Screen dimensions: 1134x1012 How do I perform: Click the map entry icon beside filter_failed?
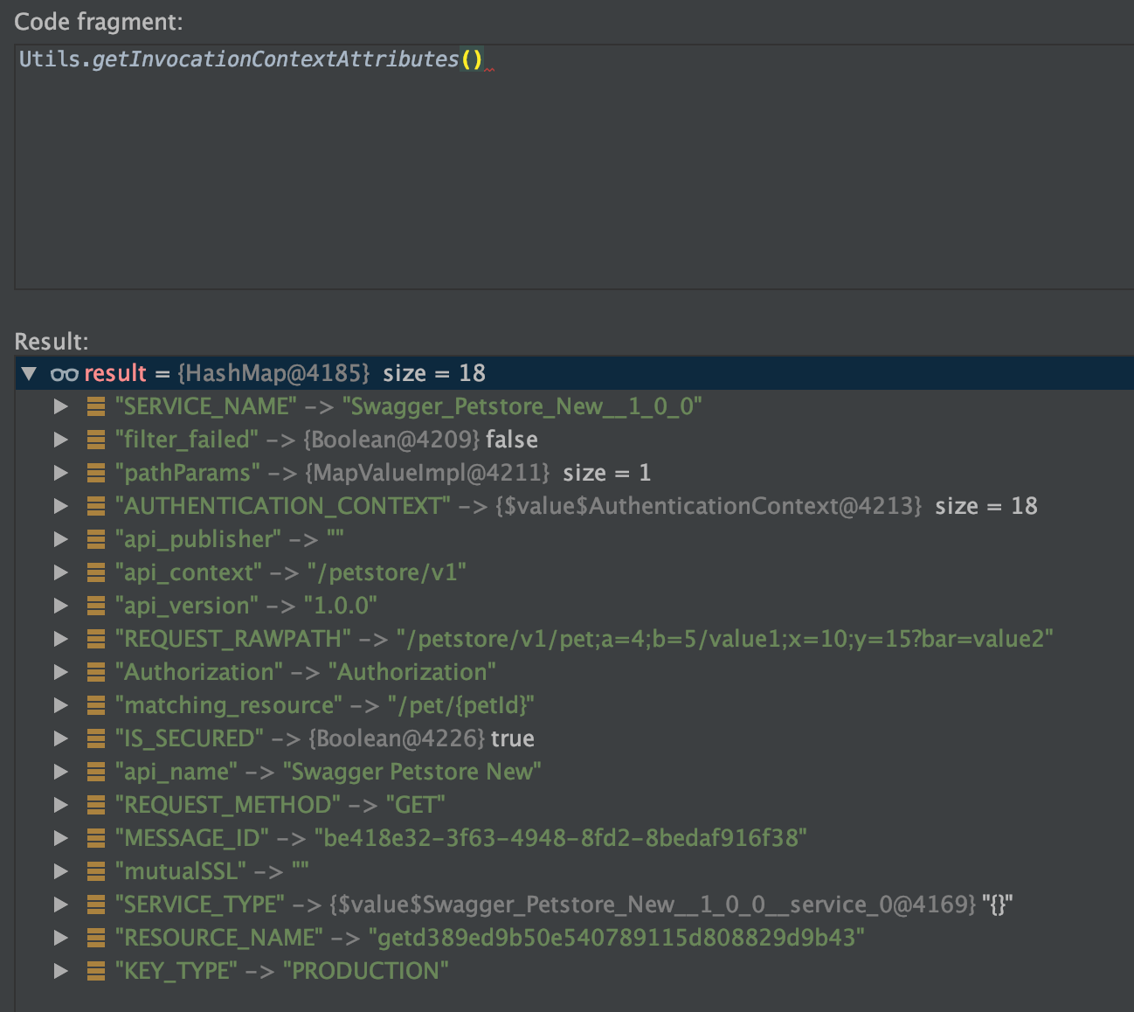click(96, 439)
